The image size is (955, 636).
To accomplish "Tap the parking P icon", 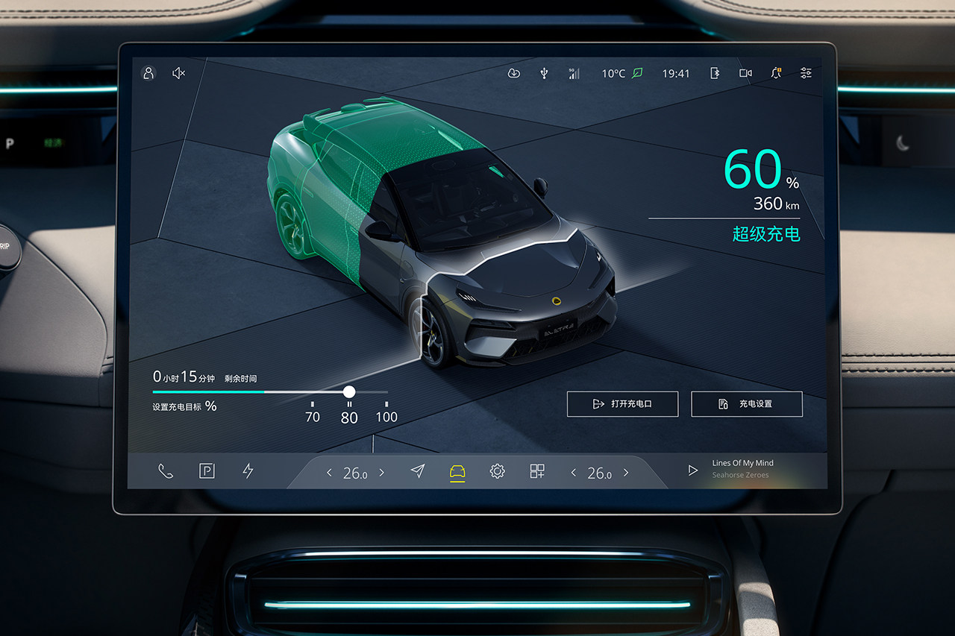I will [207, 471].
